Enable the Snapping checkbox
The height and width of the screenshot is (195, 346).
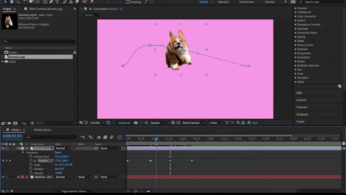pyautogui.click(x=128, y=2)
